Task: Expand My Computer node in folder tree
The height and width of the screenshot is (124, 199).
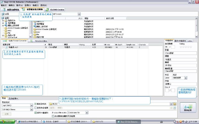Action: [x=3, y=23]
